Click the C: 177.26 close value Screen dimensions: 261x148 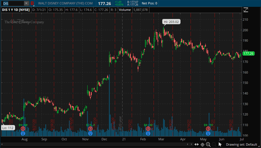point(101,10)
